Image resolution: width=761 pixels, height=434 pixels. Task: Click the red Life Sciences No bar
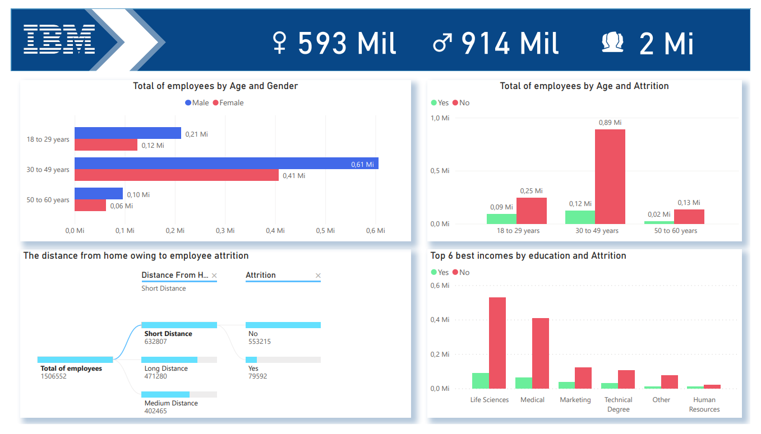pyautogui.click(x=497, y=343)
